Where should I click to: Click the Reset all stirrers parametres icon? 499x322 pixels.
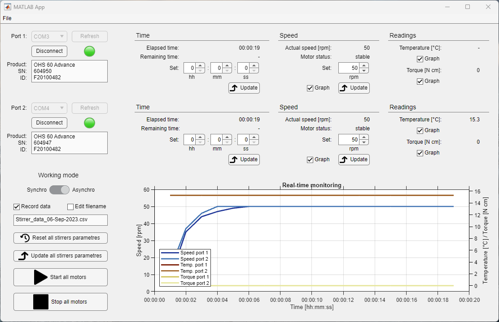coord(25,238)
